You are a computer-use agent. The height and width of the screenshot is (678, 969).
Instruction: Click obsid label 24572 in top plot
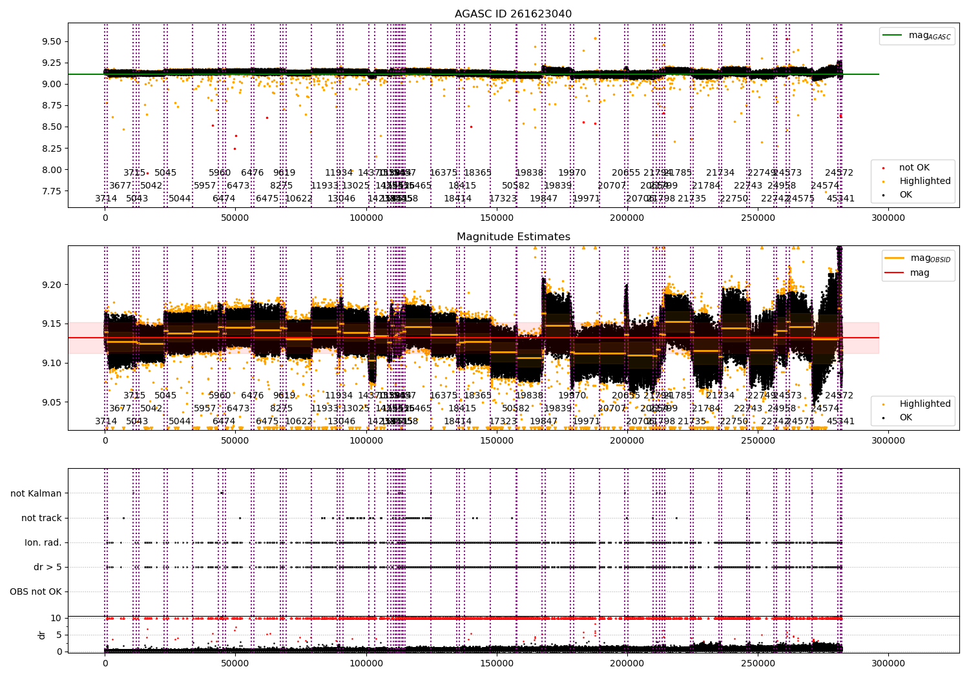(x=839, y=172)
